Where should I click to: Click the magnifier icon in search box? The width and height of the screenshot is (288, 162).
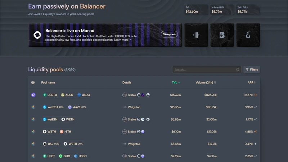(x=238, y=69)
